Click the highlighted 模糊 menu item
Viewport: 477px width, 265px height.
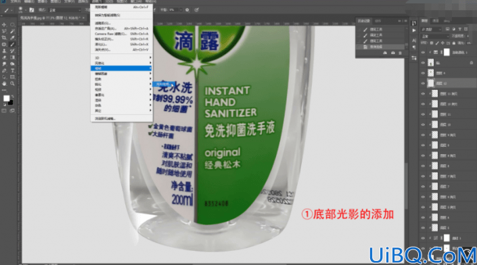click(122, 68)
